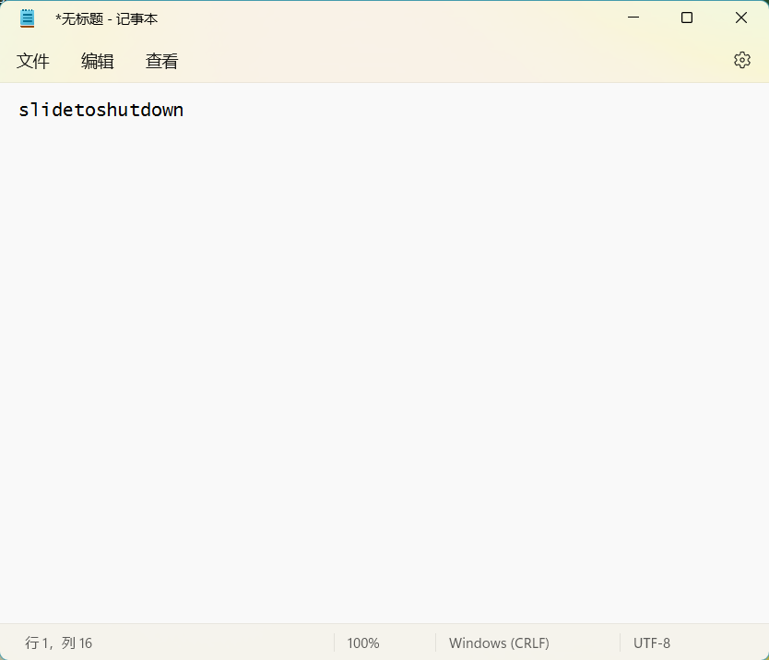The height and width of the screenshot is (660, 769).
Task: Minimize the Notepad window
Action: [633, 18]
